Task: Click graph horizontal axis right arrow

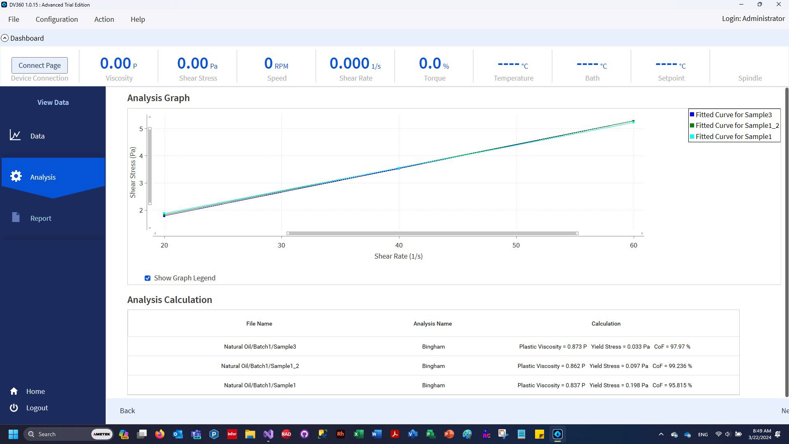Action: click(642, 233)
